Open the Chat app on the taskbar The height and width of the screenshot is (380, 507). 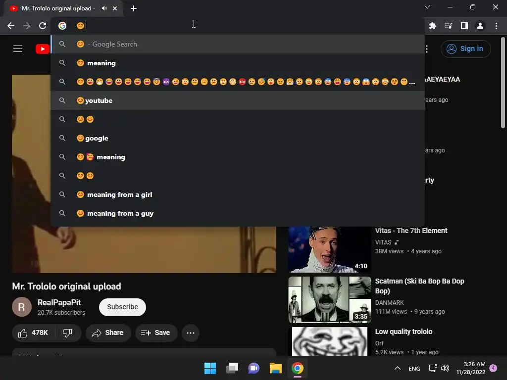pyautogui.click(x=254, y=368)
